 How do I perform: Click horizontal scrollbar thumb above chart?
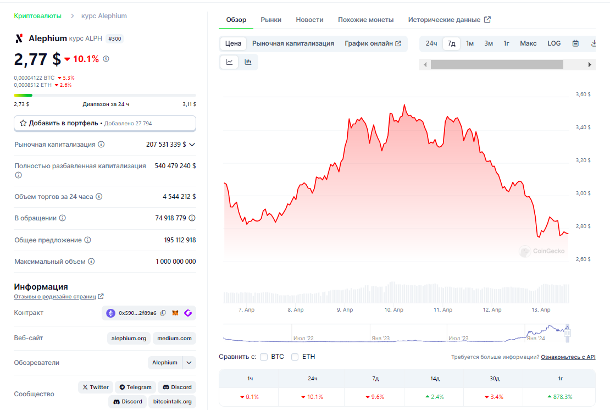497,64
